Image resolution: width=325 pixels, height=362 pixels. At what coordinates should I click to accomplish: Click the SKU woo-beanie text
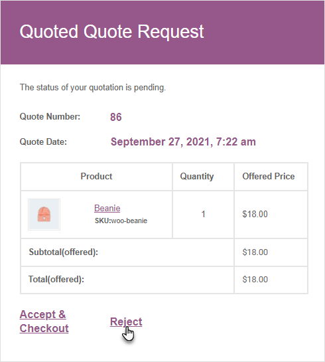point(121,221)
